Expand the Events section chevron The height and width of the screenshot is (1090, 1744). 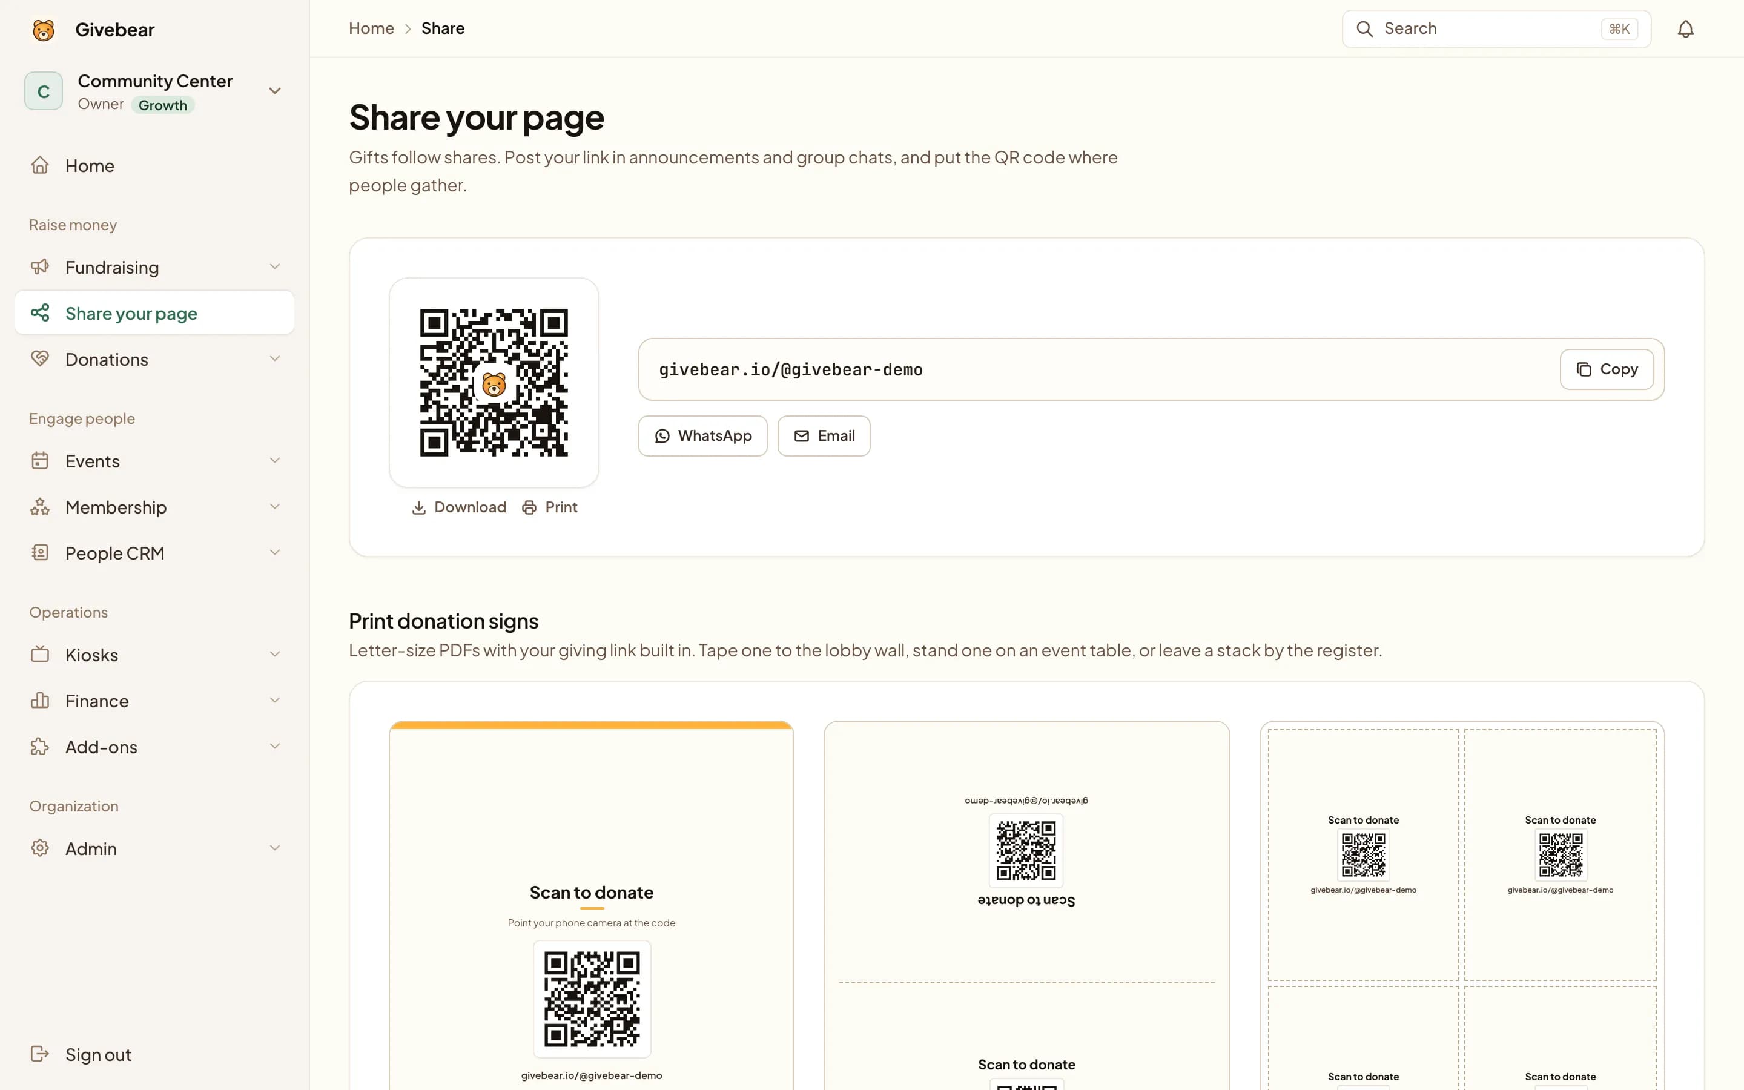[x=274, y=461]
